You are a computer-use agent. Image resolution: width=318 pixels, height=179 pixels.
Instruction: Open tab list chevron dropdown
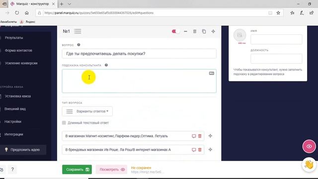[70, 4]
